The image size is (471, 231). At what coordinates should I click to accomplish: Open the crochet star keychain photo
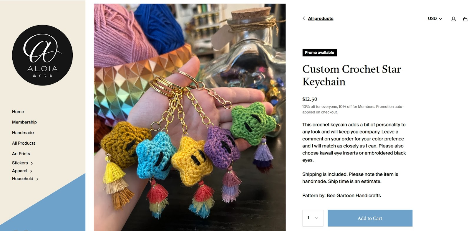190,117
